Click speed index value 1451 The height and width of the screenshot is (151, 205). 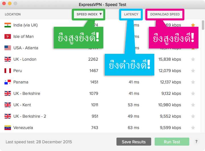coord(94,82)
